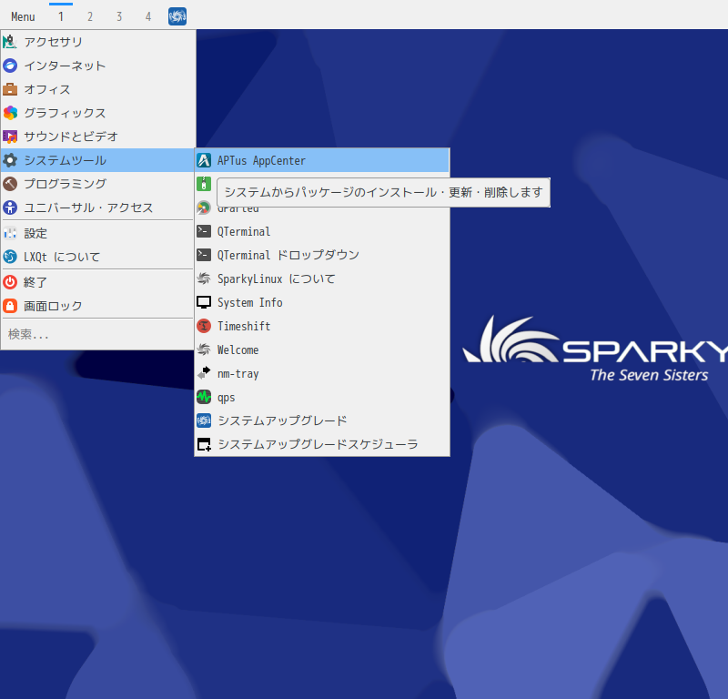Launch qps process viewer
The height and width of the screenshot is (699, 728).
coord(322,397)
